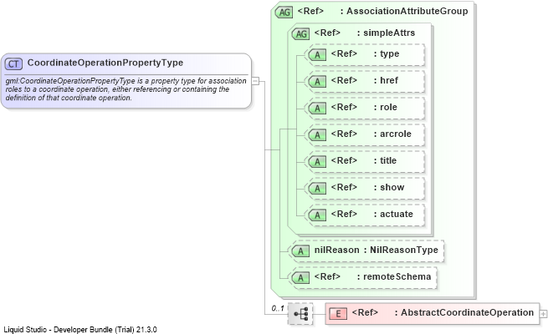
Task: Click the A icon beside arcrole attribute
Action: (317, 135)
